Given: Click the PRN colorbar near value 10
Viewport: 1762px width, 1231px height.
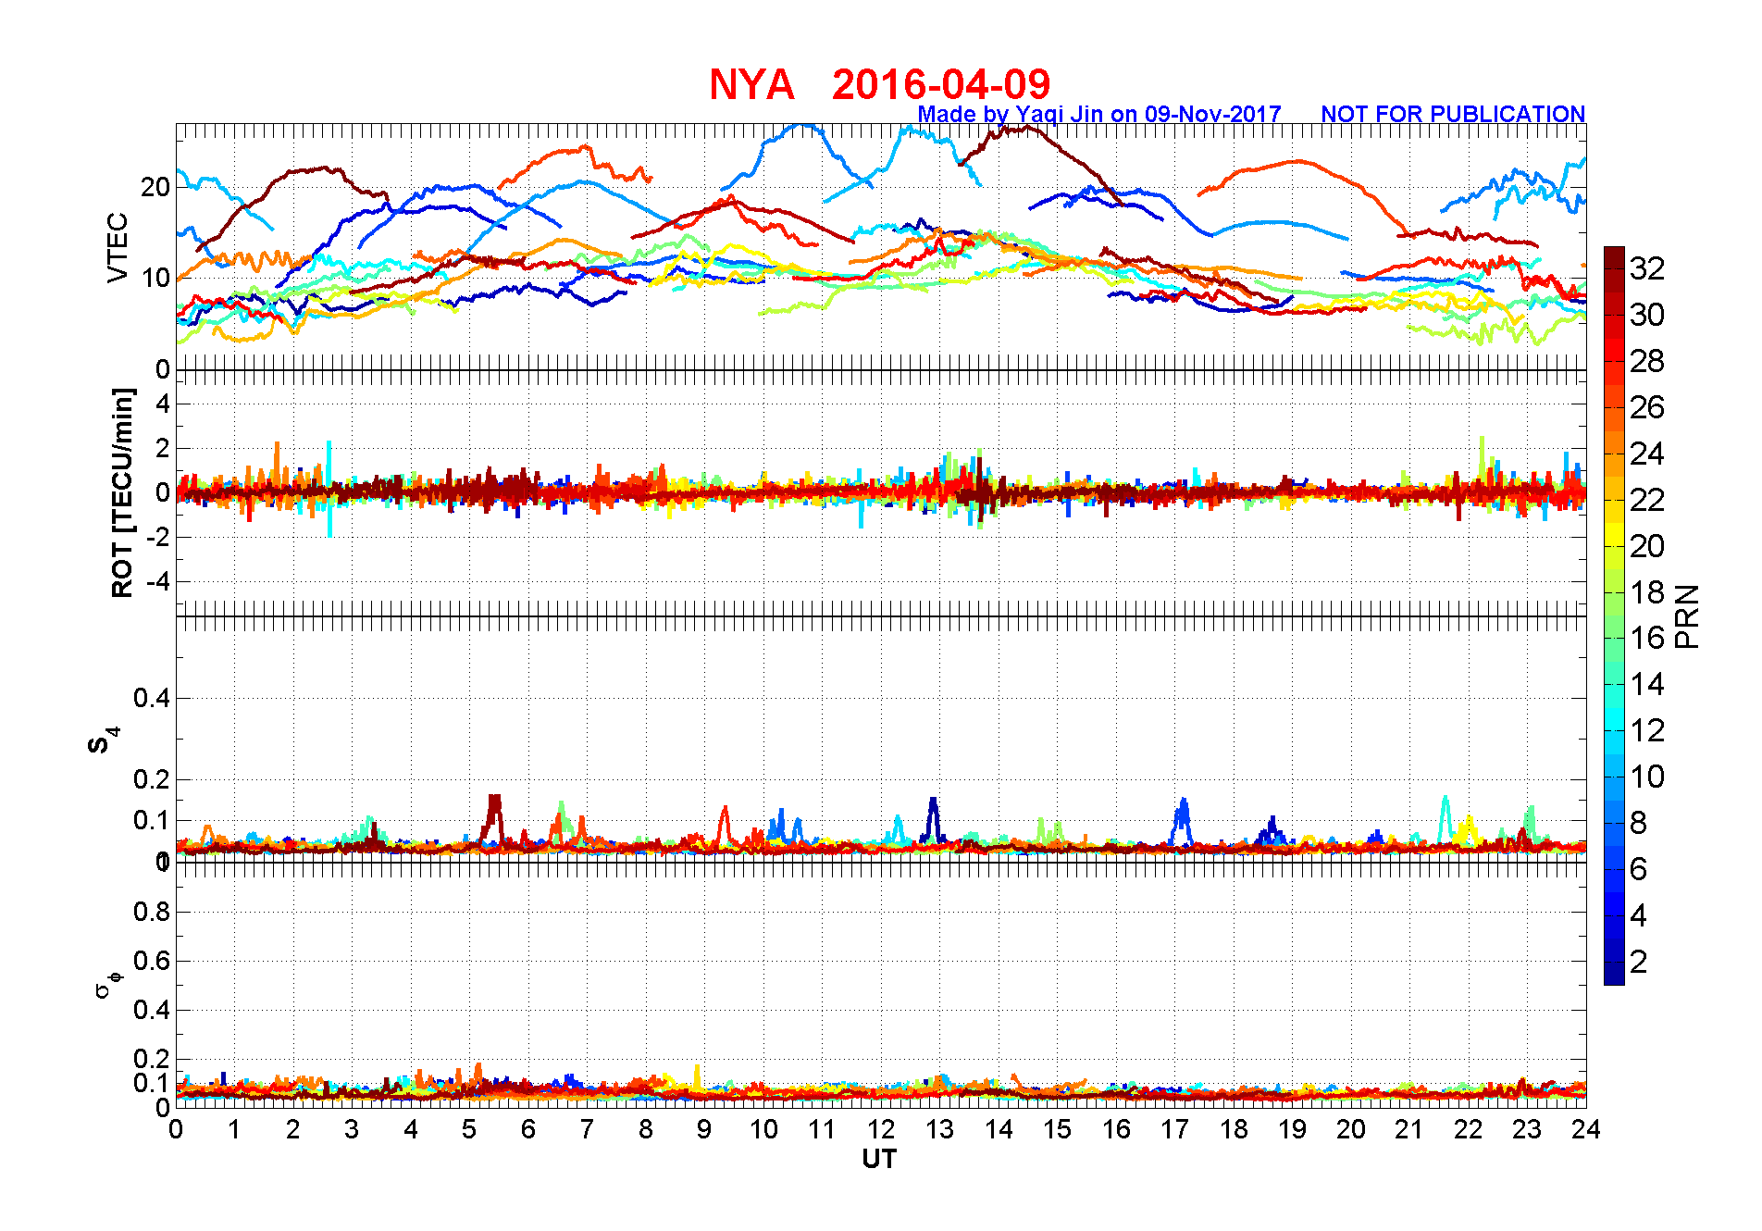Looking at the screenshot, I should [1614, 777].
